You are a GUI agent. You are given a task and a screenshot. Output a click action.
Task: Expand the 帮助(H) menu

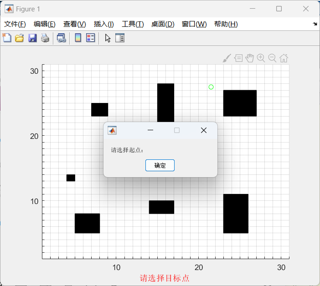click(x=226, y=24)
